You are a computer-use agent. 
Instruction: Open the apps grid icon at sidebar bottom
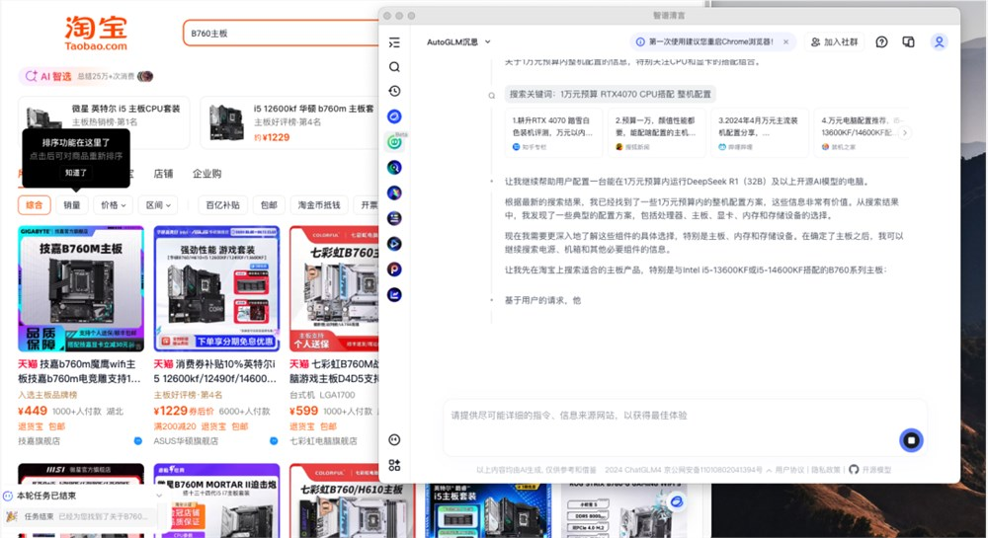tap(394, 465)
